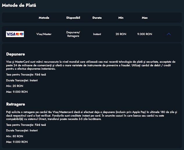Collapse the Visa/Master row with chevron
The height and width of the screenshot is (150, 184).
(x=169, y=34)
